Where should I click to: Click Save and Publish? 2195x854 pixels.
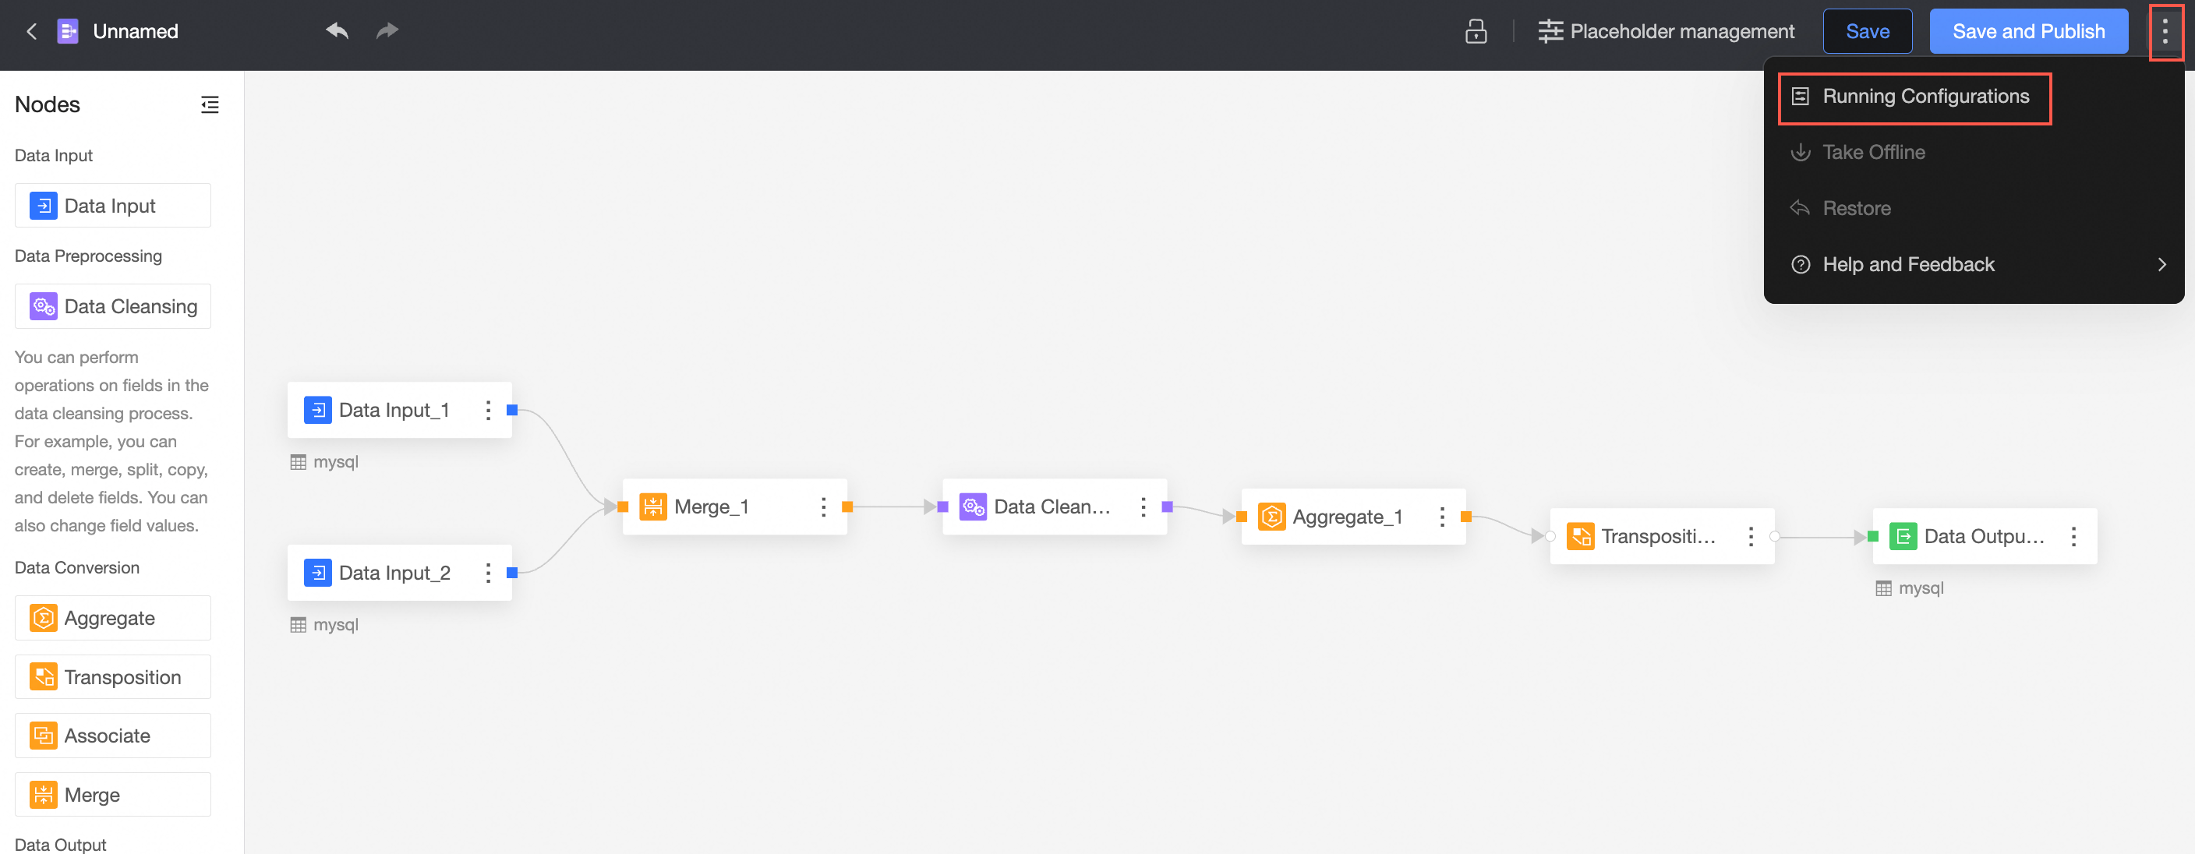coord(2027,31)
